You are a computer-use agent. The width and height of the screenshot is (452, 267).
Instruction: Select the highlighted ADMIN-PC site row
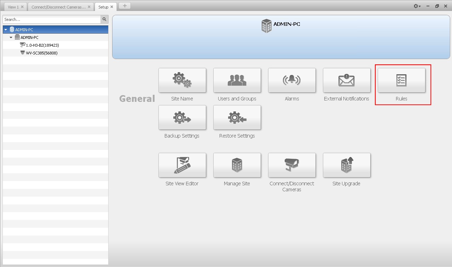click(x=56, y=30)
